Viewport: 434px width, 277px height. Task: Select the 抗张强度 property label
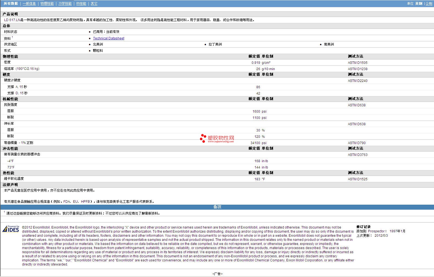[x=10, y=105]
